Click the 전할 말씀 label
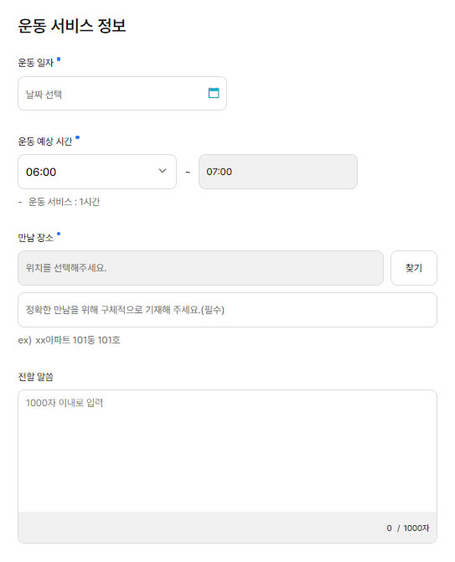Viewport: 455px width, 562px height. [x=35, y=377]
